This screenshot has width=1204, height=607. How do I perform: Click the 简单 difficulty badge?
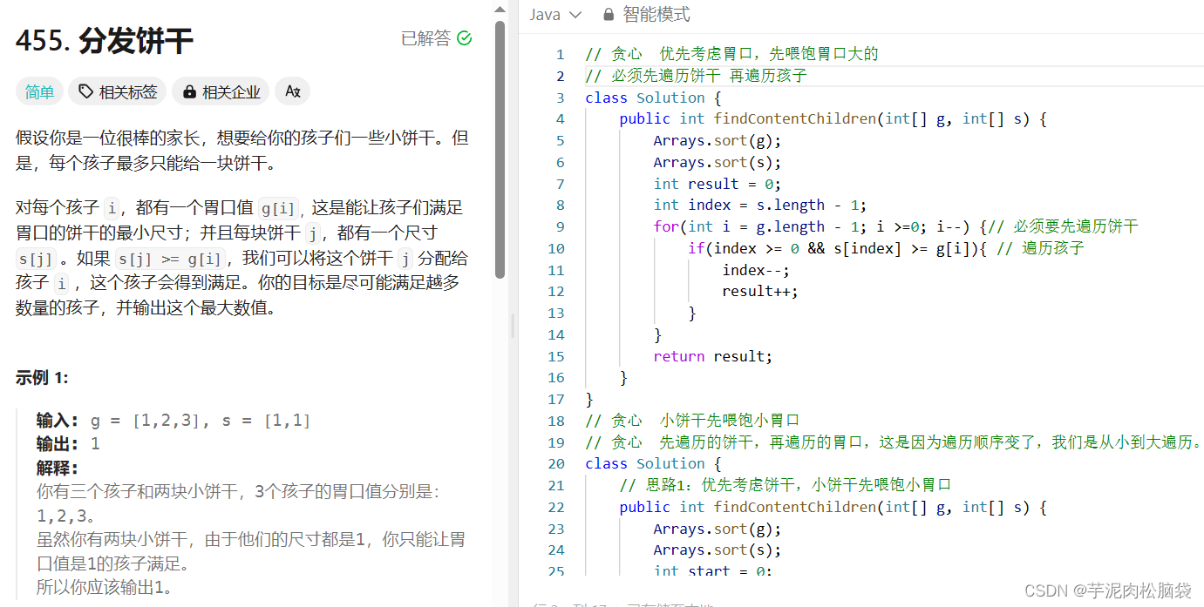39,91
